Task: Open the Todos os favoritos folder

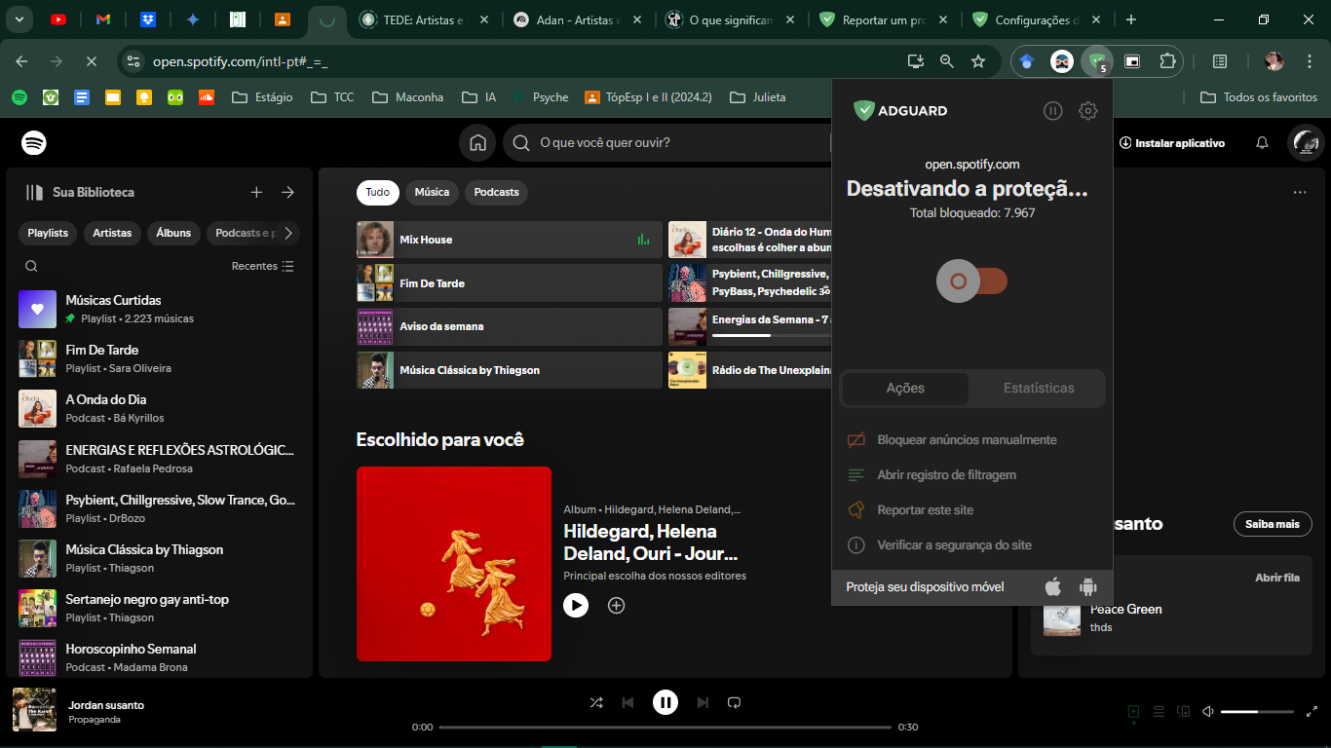Action: point(1259,97)
